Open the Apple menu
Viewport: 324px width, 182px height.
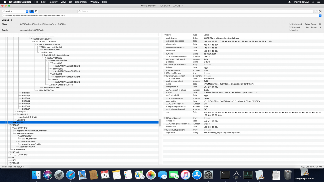click(x=5, y=2)
